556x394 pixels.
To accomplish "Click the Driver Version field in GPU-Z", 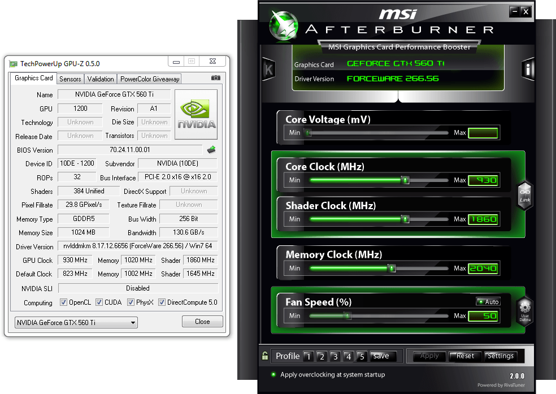I will coord(137,246).
